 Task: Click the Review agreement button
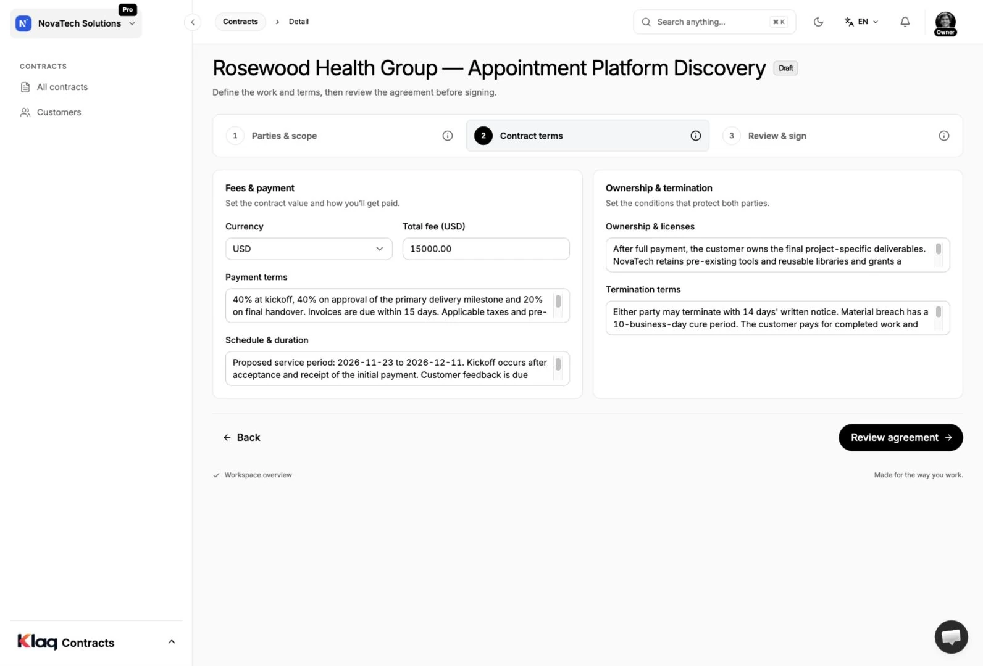click(x=901, y=438)
